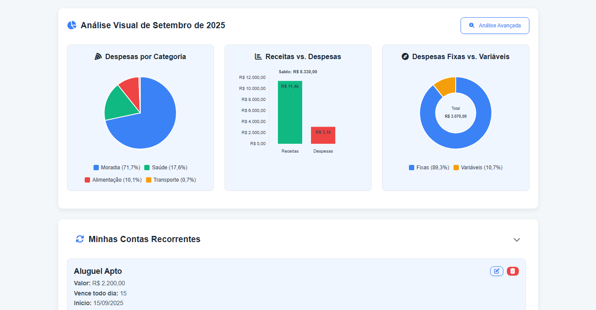This screenshot has height=310, width=596.
Task: Toggle Saúde legend item in pie chart
Action: [x=166, y=168]
